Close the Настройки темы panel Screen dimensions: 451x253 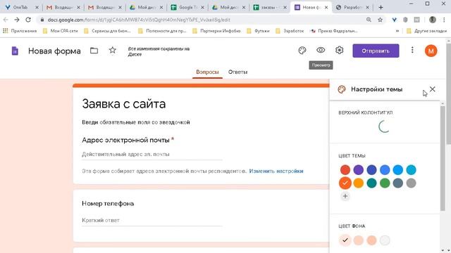coord(432,89)
